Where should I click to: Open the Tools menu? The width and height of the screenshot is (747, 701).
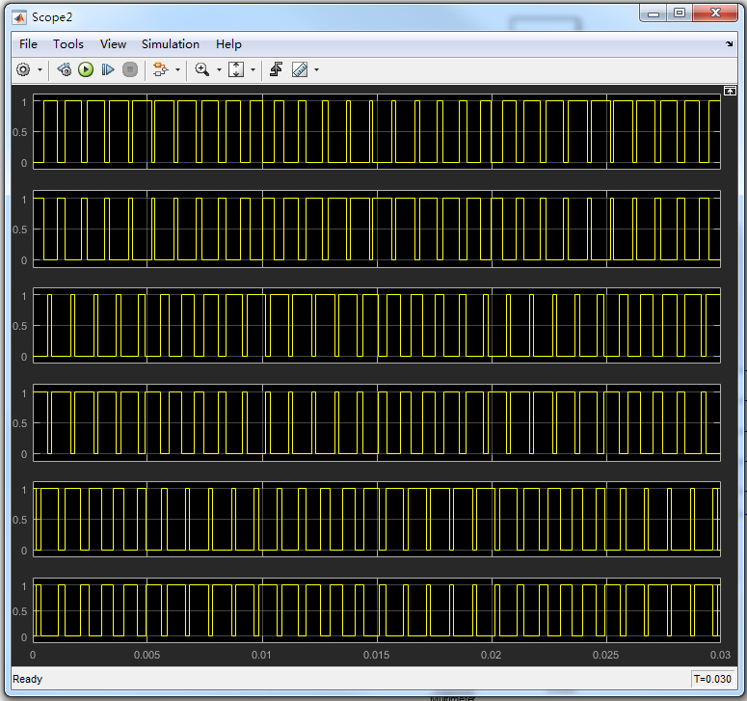(x=68, y=44)
